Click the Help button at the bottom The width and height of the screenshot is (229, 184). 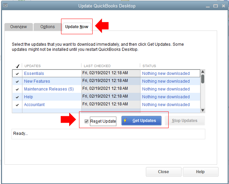coord(201,172)
